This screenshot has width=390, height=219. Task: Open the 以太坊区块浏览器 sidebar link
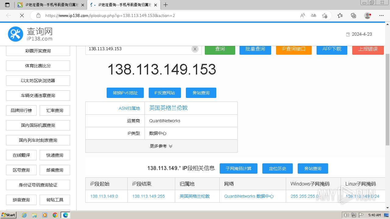(x=38, y=81)
